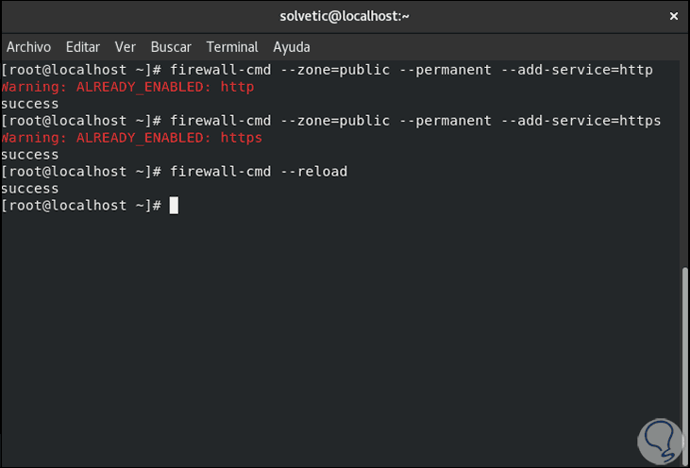Viewport: 690px width, 468px height.
Task: Click the red ALREADY_ENABLED: https warning line
Action: [x=131, y=138]
